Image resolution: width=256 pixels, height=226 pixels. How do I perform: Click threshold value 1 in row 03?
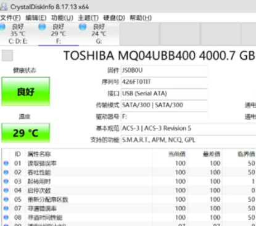click(x=253, y=182)
